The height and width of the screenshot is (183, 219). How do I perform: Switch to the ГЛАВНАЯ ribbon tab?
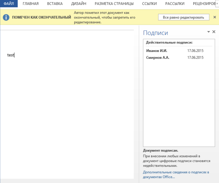pos(31,4)
